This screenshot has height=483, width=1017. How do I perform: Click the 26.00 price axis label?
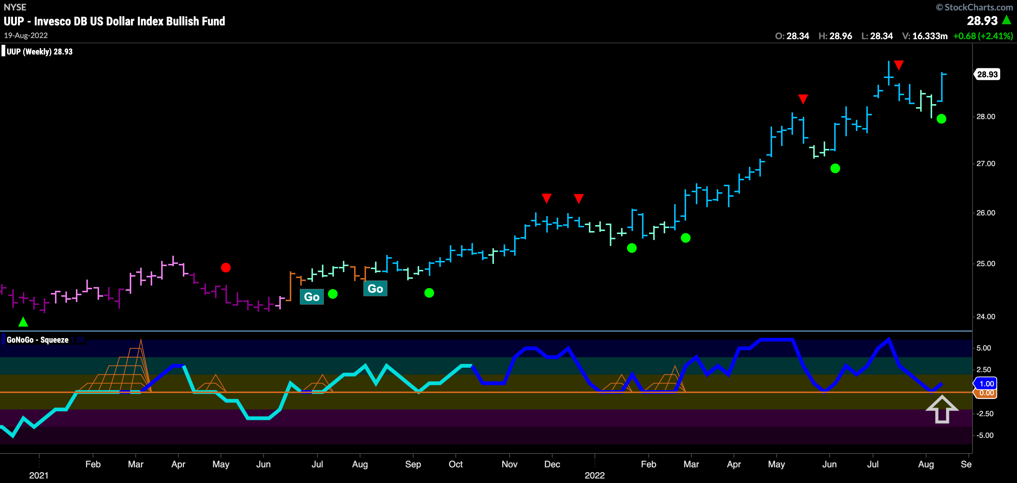[986, 212]
